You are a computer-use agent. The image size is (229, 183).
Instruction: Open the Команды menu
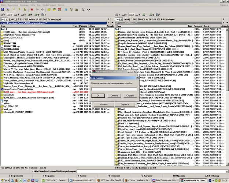24,5
